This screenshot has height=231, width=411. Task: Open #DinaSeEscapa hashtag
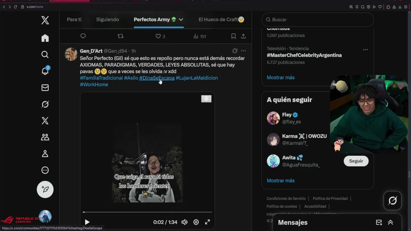pyautogui.click(x=157, y=78)
